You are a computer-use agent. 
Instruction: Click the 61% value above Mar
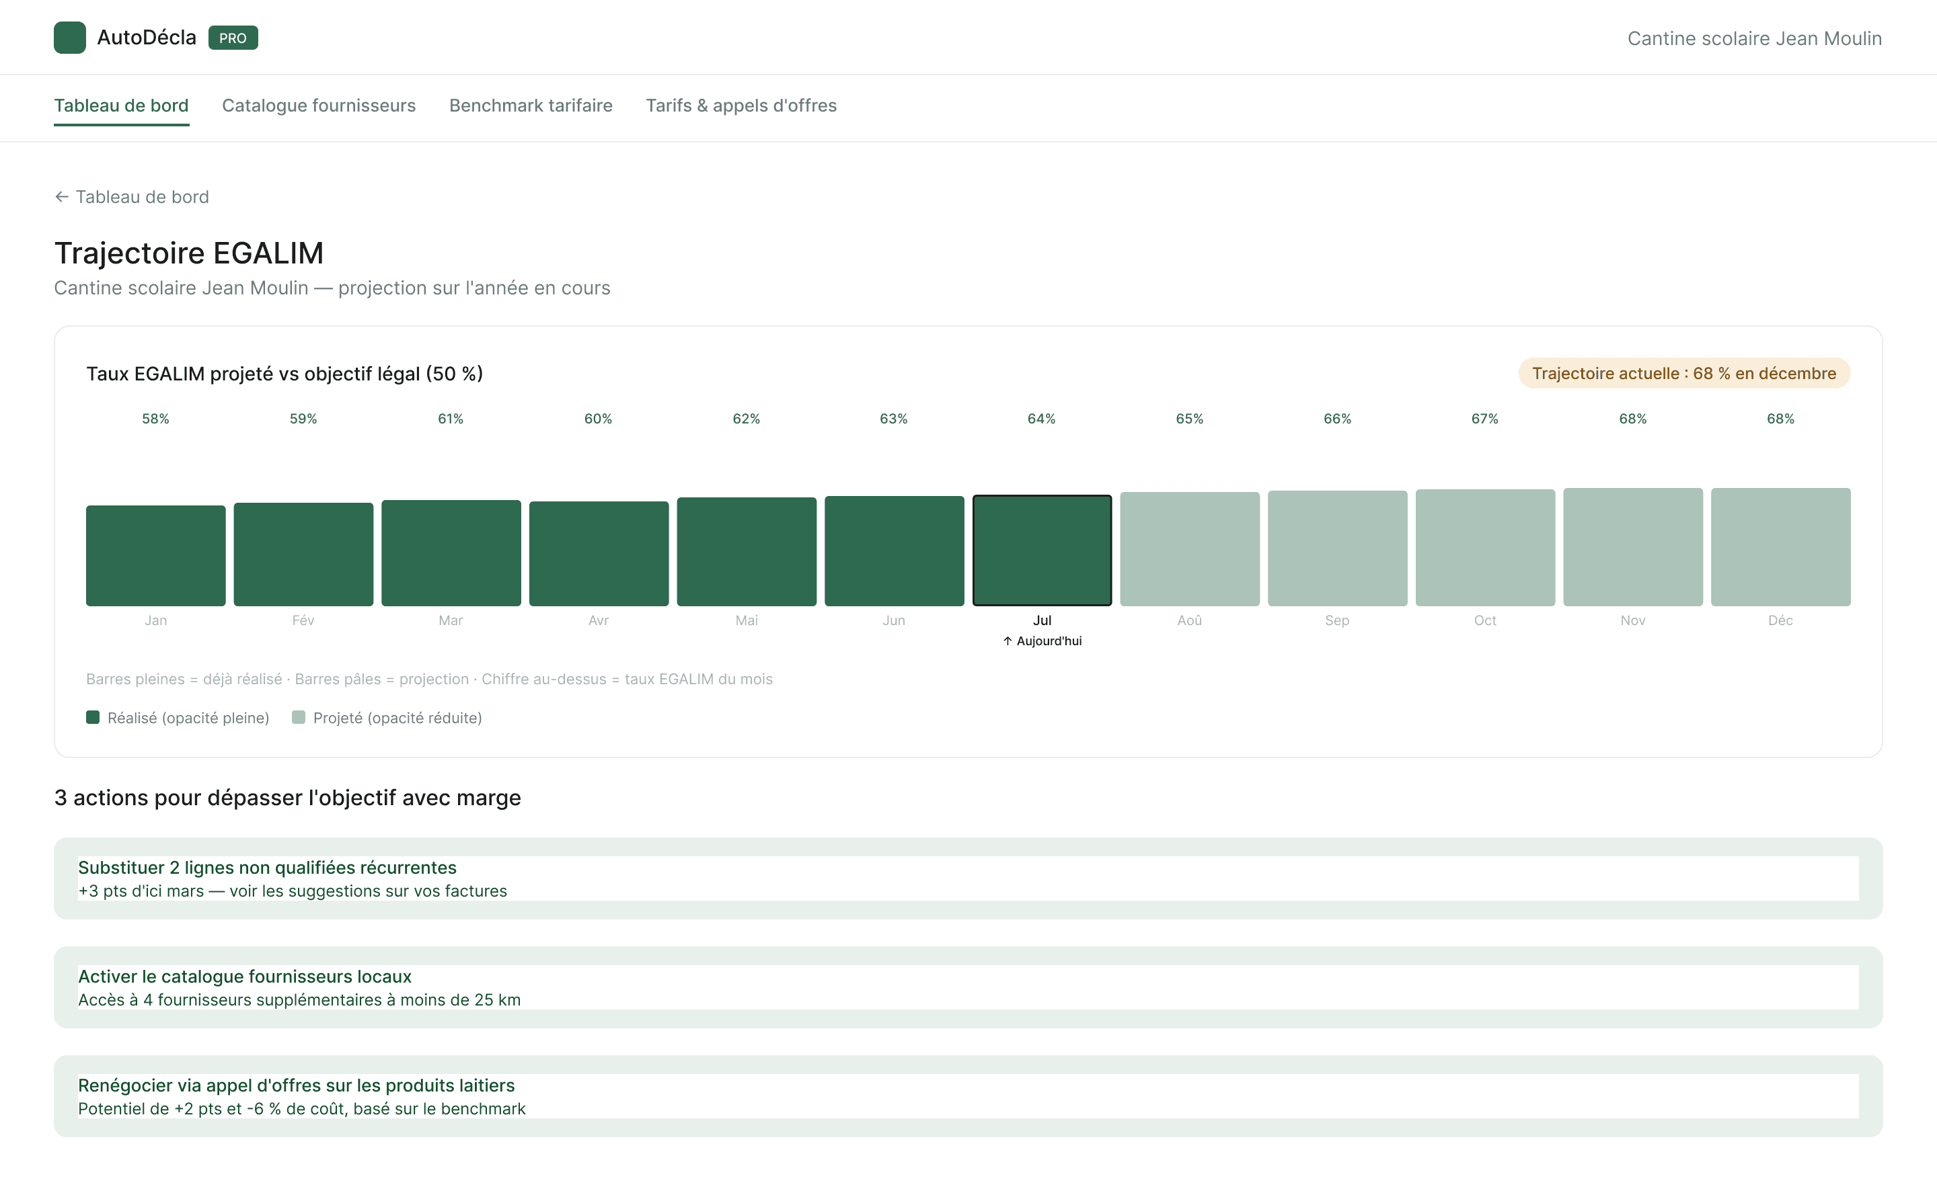pos(451,419)
